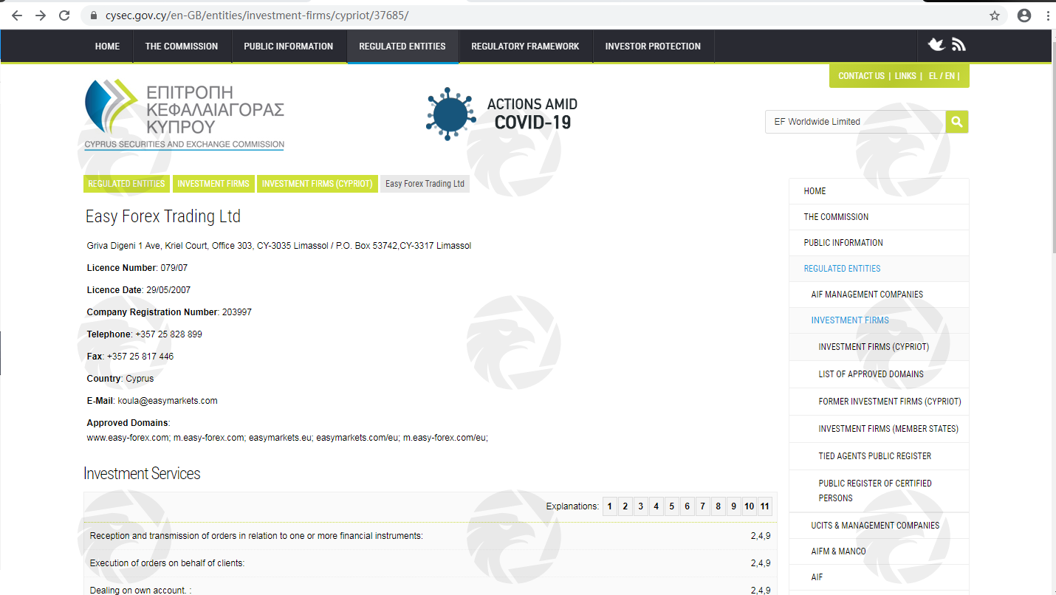This screenshot has width=1056, height=595.
Task: Open the HOME top navigation item
Action: click(x=107, y=46)
